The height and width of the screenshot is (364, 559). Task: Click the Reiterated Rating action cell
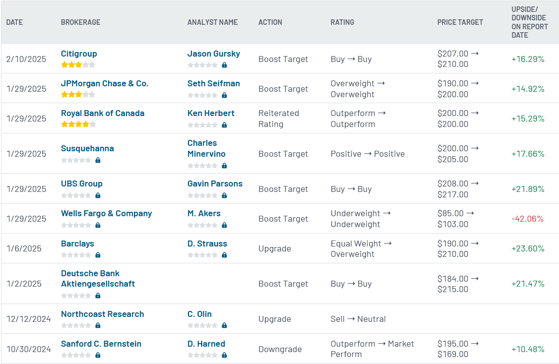(x=278, y=119)
